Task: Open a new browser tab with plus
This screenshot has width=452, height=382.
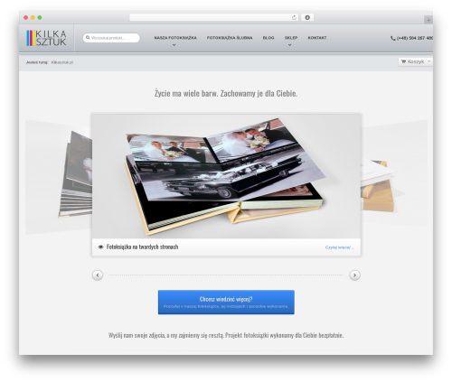Action: pyautogui.click(x=428, y=20)
